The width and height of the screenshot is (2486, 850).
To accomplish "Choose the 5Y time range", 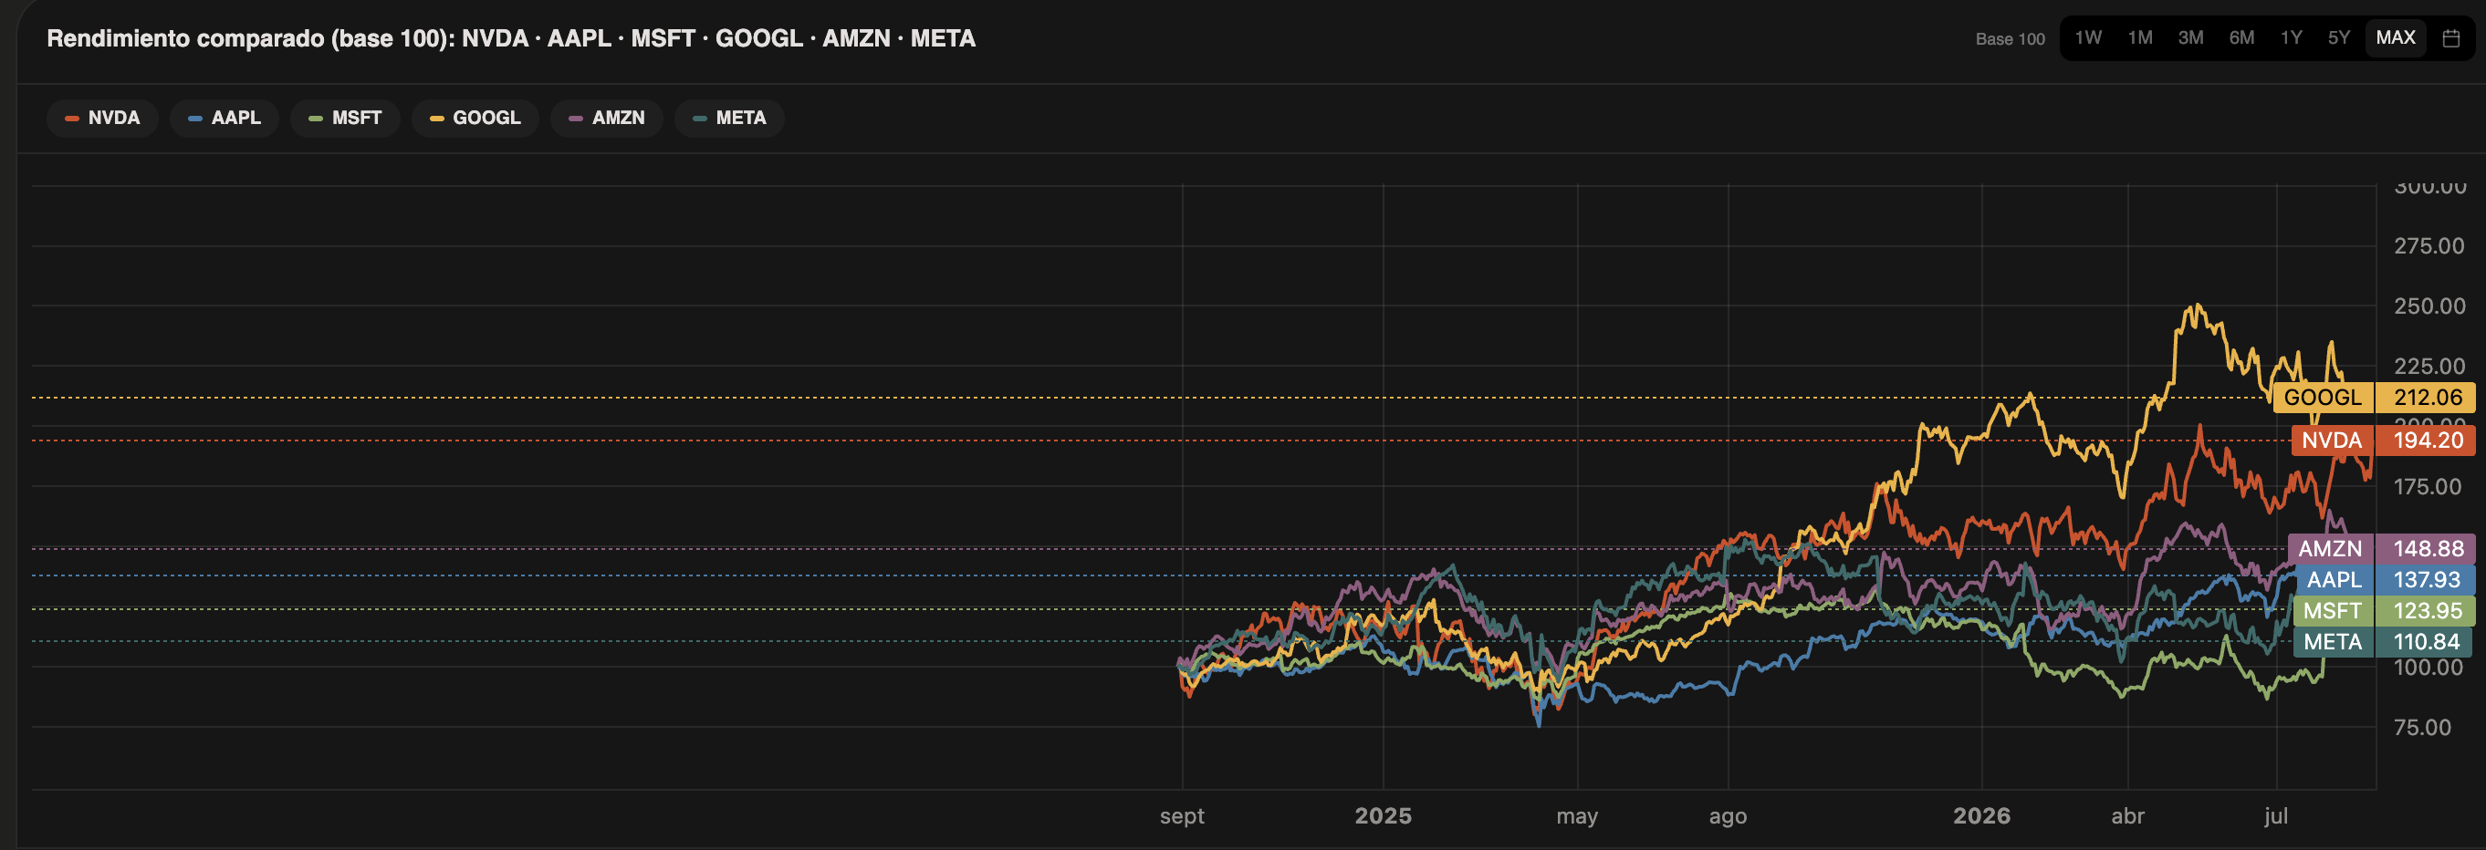I will [2339, 37].
